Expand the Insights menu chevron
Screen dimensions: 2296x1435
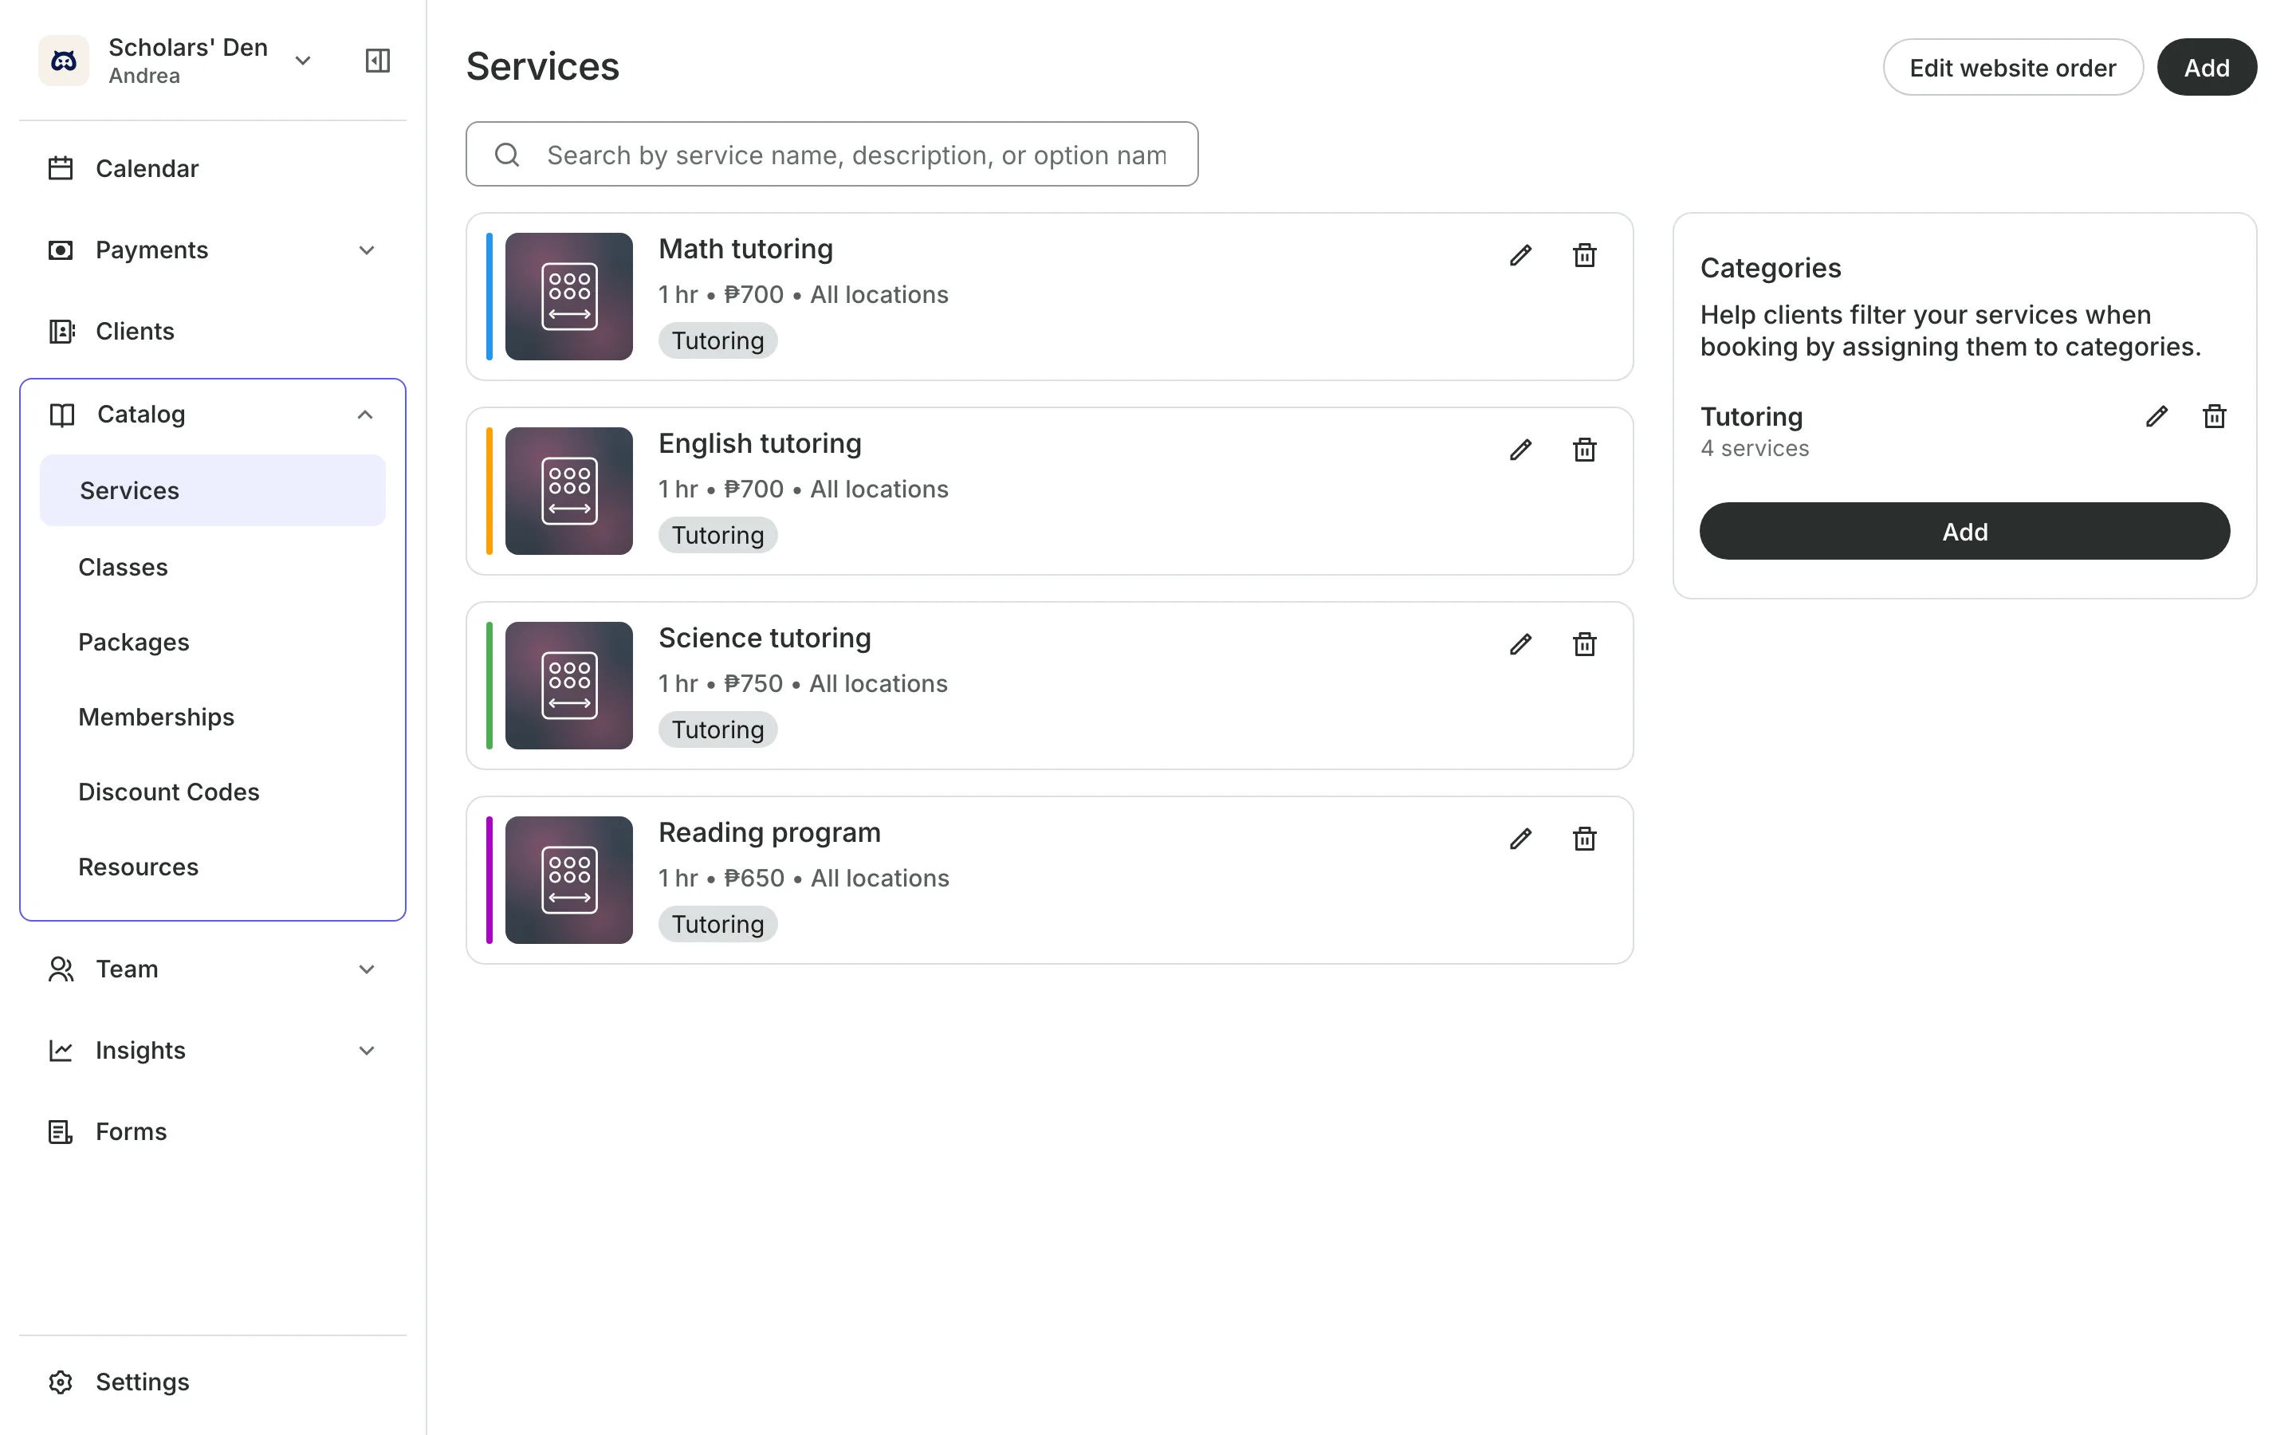366,1051
